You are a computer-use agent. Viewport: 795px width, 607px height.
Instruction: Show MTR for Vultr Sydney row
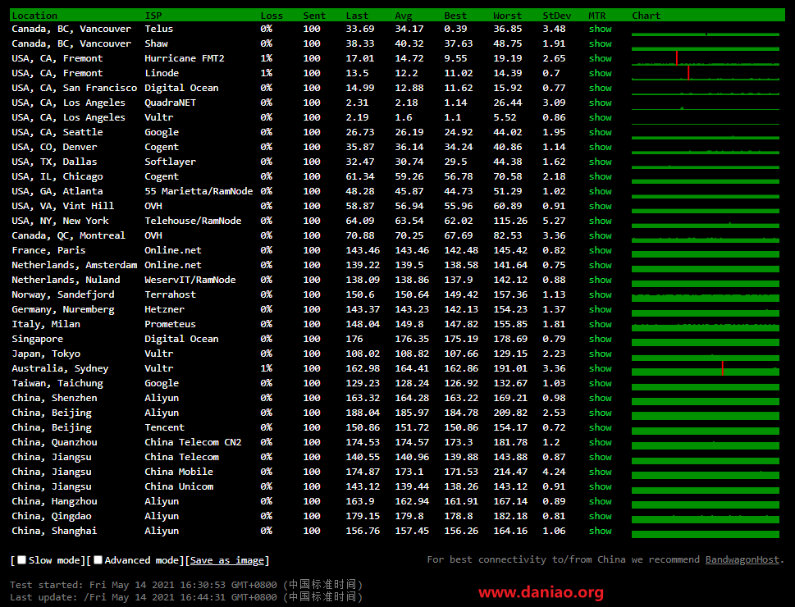point(601,368)
